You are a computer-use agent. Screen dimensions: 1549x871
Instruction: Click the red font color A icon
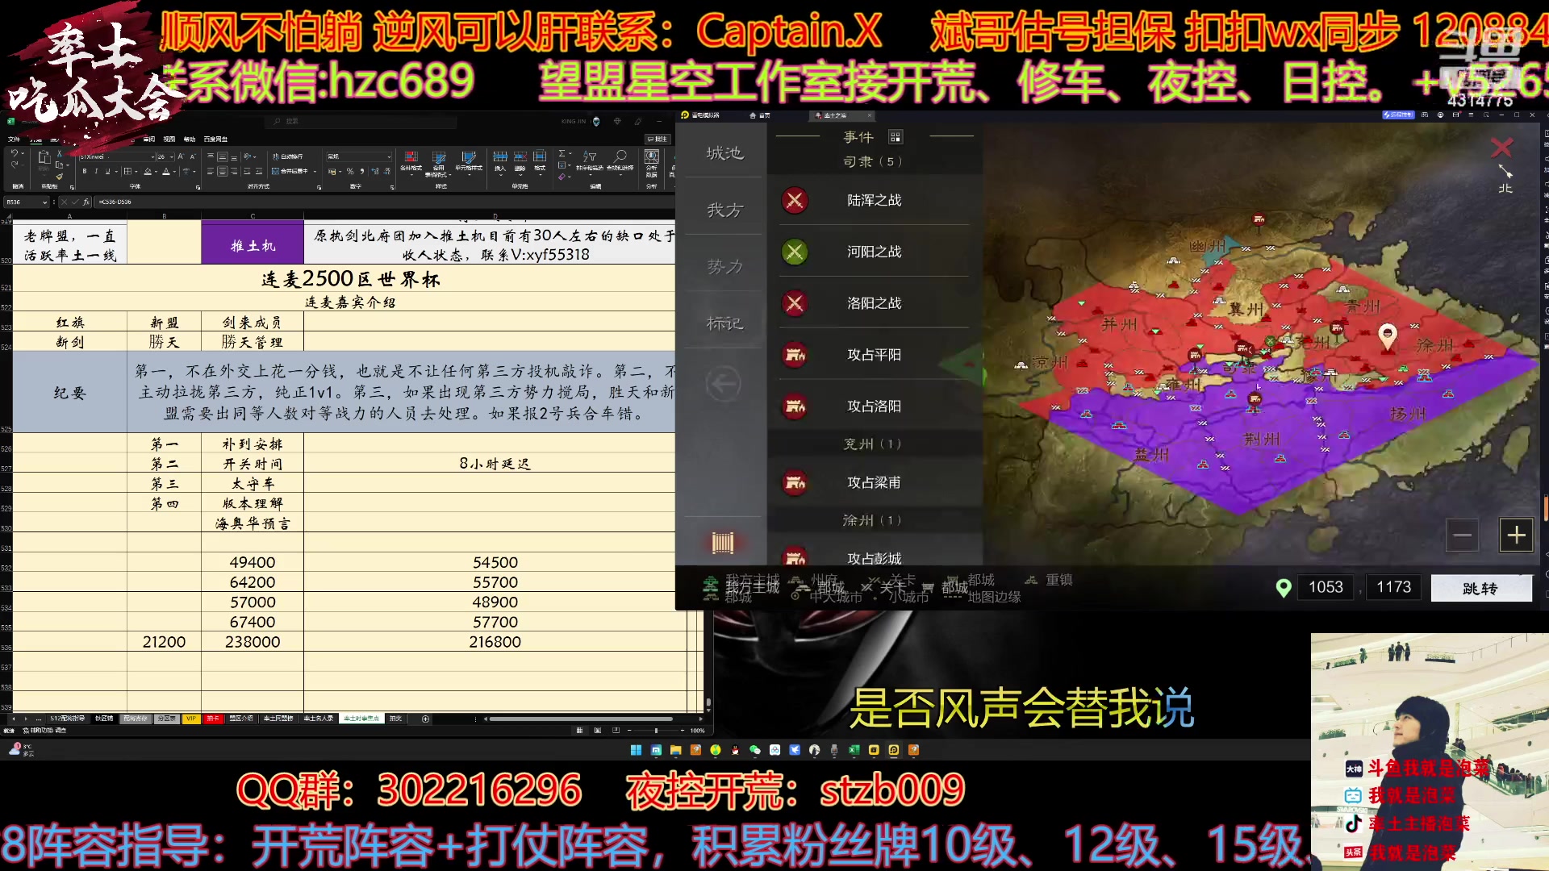pos(166,171)
